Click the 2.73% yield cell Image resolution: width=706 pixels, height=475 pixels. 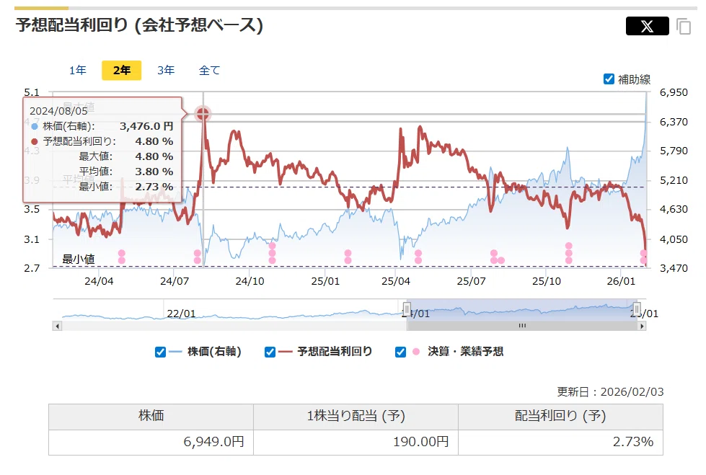(560, 442)
